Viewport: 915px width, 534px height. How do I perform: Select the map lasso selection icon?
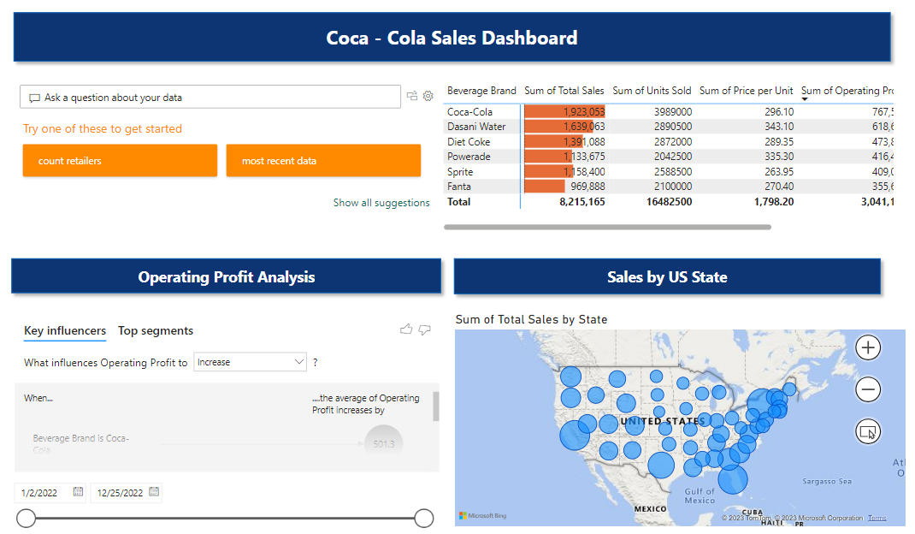[868, 431]
